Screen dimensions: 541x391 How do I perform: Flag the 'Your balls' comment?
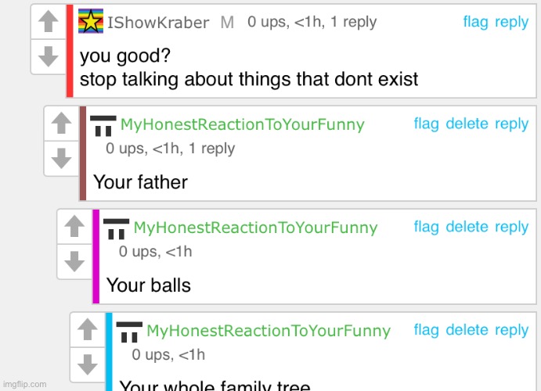tap(426, 227)
